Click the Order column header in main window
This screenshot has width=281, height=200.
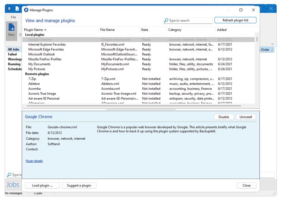click(x=265, y=50)
